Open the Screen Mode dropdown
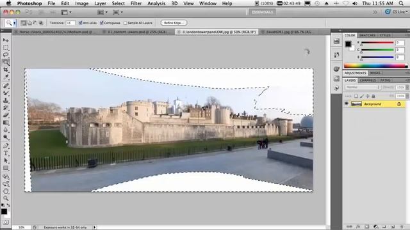Screen dimensions: 410x230 click(x=118, y=12)
